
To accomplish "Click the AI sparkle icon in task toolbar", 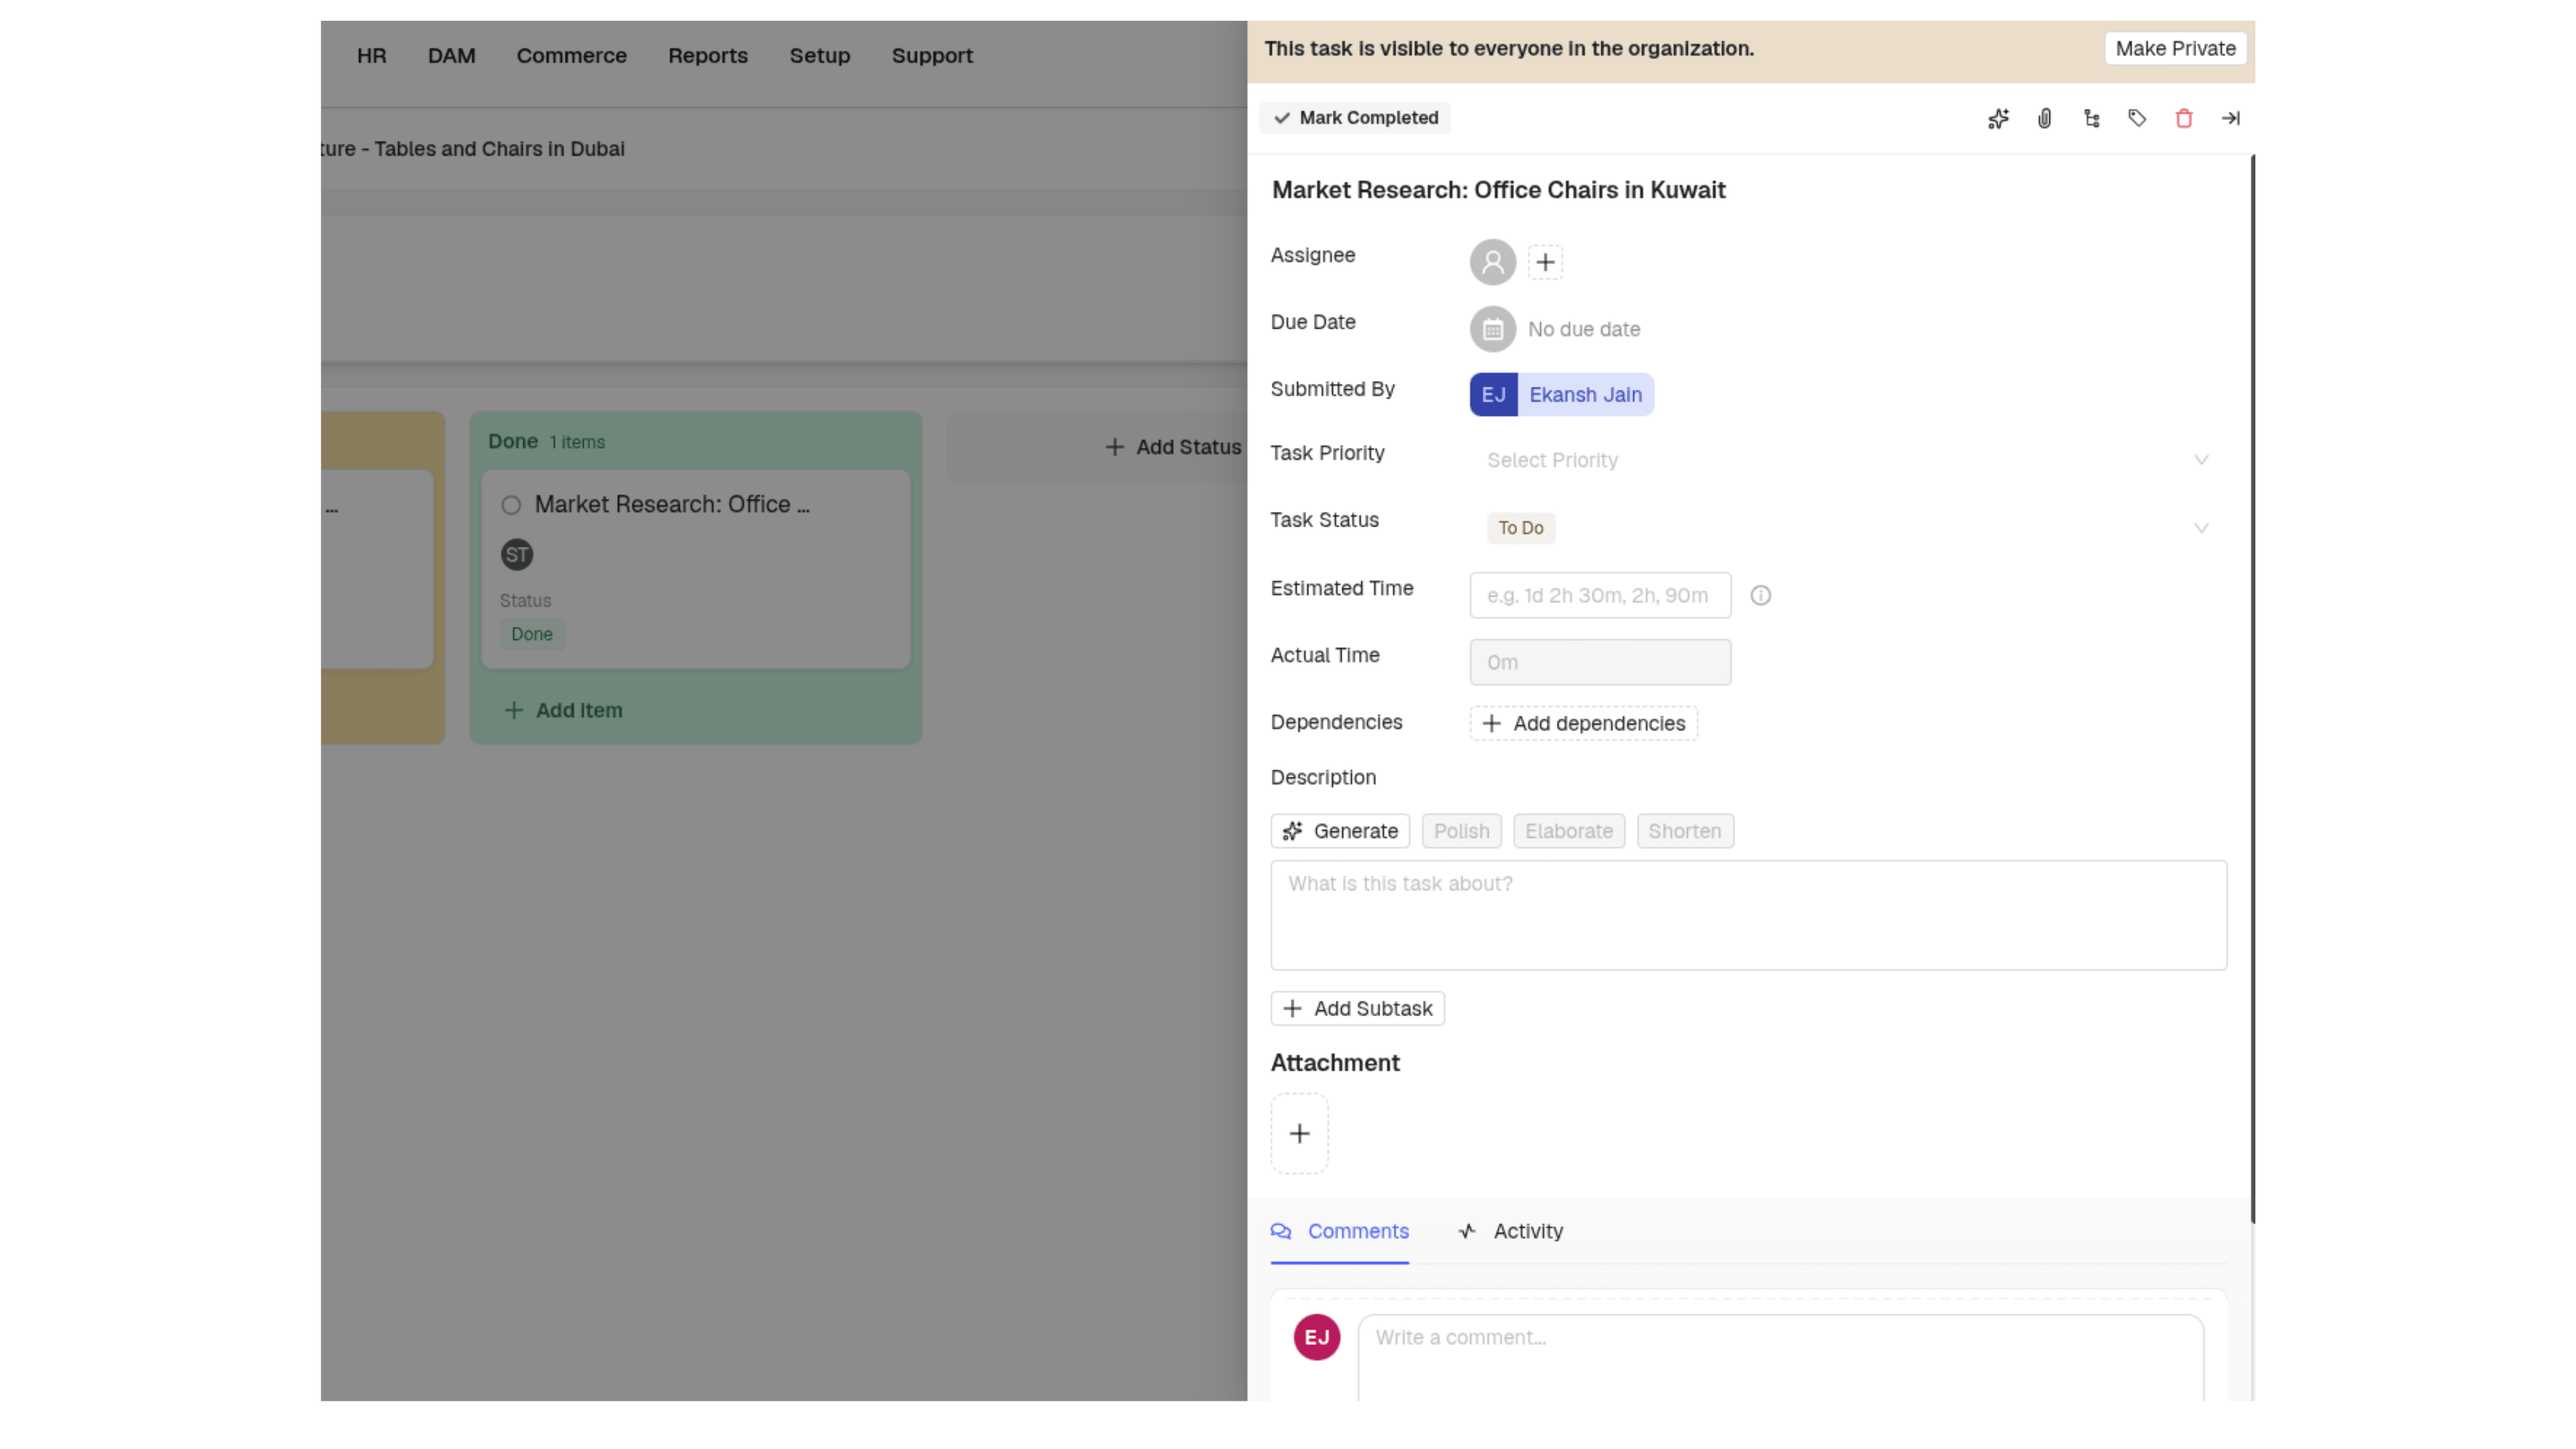I will pyautogui.click(x=1997, y=118).
